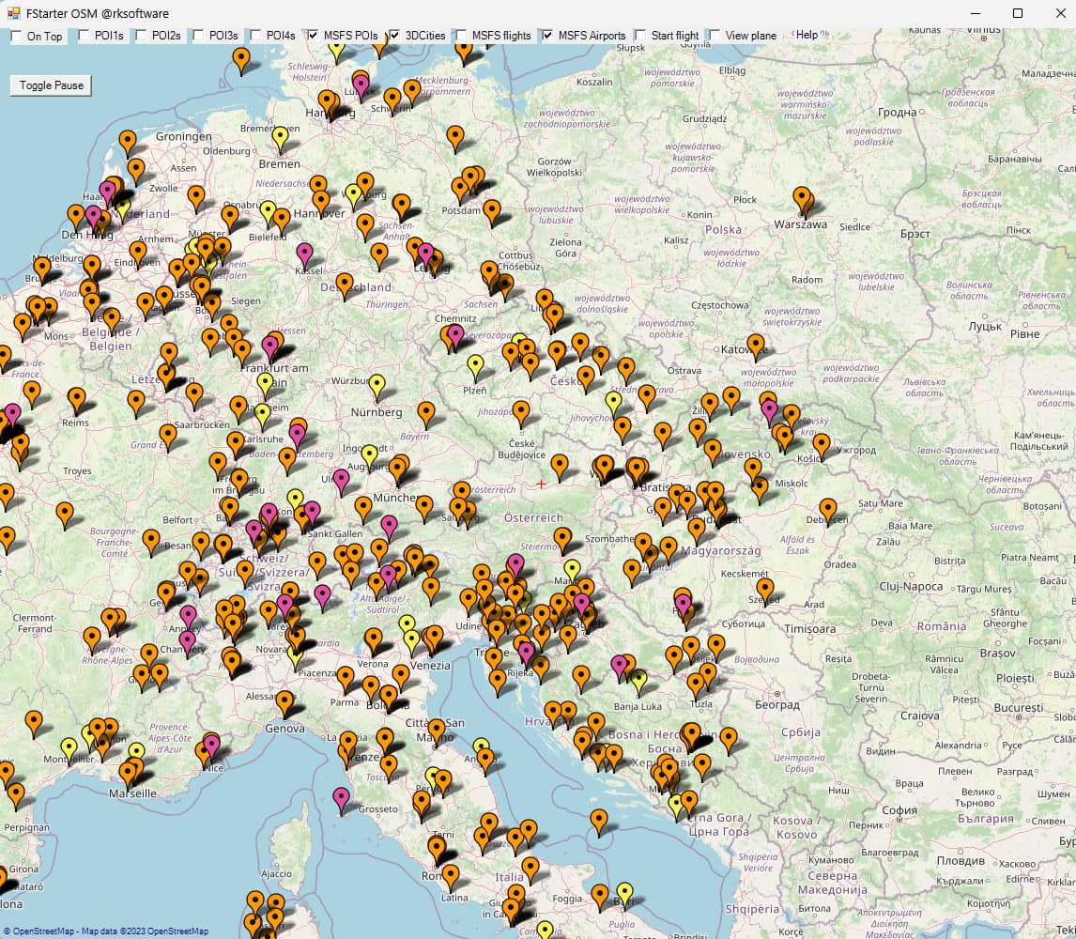The width and height of the screenshot is (1076, 939).
Task: Enable the MSFS flights checkbox
Action: coord(461,36)
